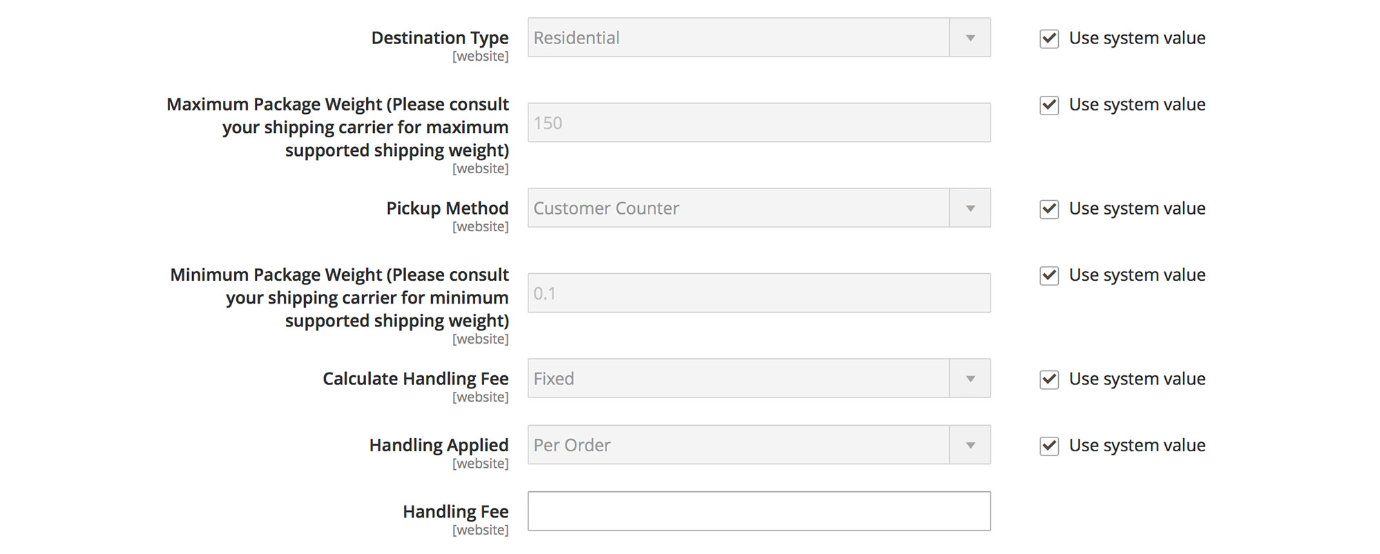Uncheck Use system value for Destination Type
Image resolution: width=1380 pixels, height=554 pixels.
pyautogui.click(x=1048, y=39)
